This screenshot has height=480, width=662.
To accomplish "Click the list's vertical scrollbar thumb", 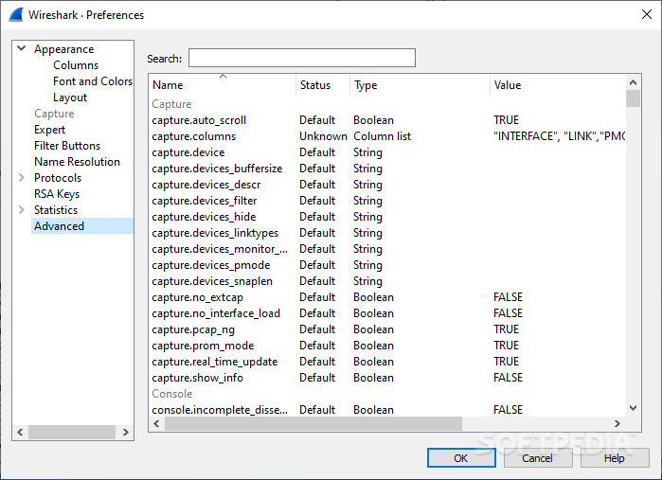I will pos(633,98).
